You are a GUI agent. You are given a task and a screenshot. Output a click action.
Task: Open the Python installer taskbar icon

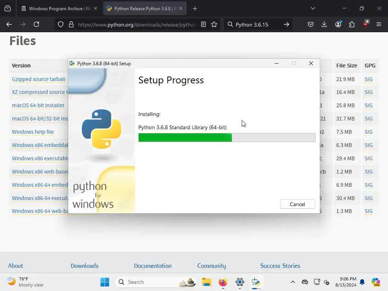point(256,282)
